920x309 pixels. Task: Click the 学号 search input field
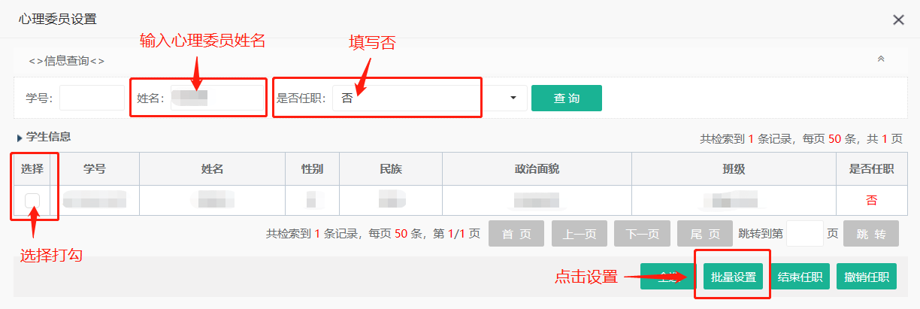[92, 98]
